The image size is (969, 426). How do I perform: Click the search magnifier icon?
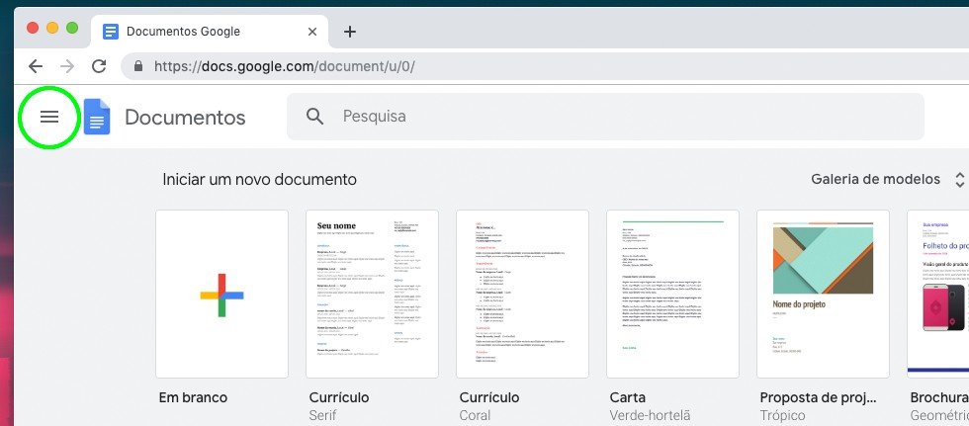[315, 116]
